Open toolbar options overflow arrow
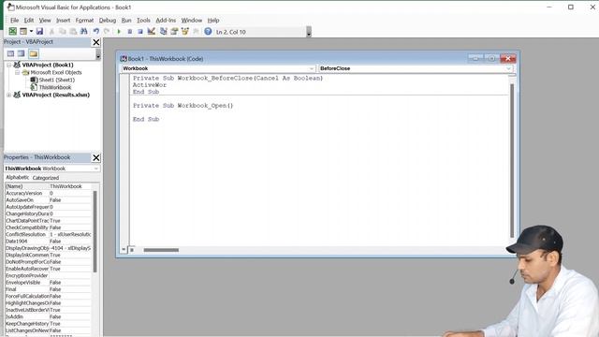599x337 pixels. [x=309, y=32]
